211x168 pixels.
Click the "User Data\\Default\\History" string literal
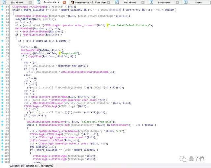click(x=130, y=25)
